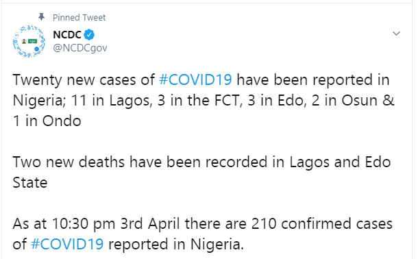Viewport: 418px width, 259px height.
Task: Open the NCDC profile avatar
Action: tap(29, 41)
